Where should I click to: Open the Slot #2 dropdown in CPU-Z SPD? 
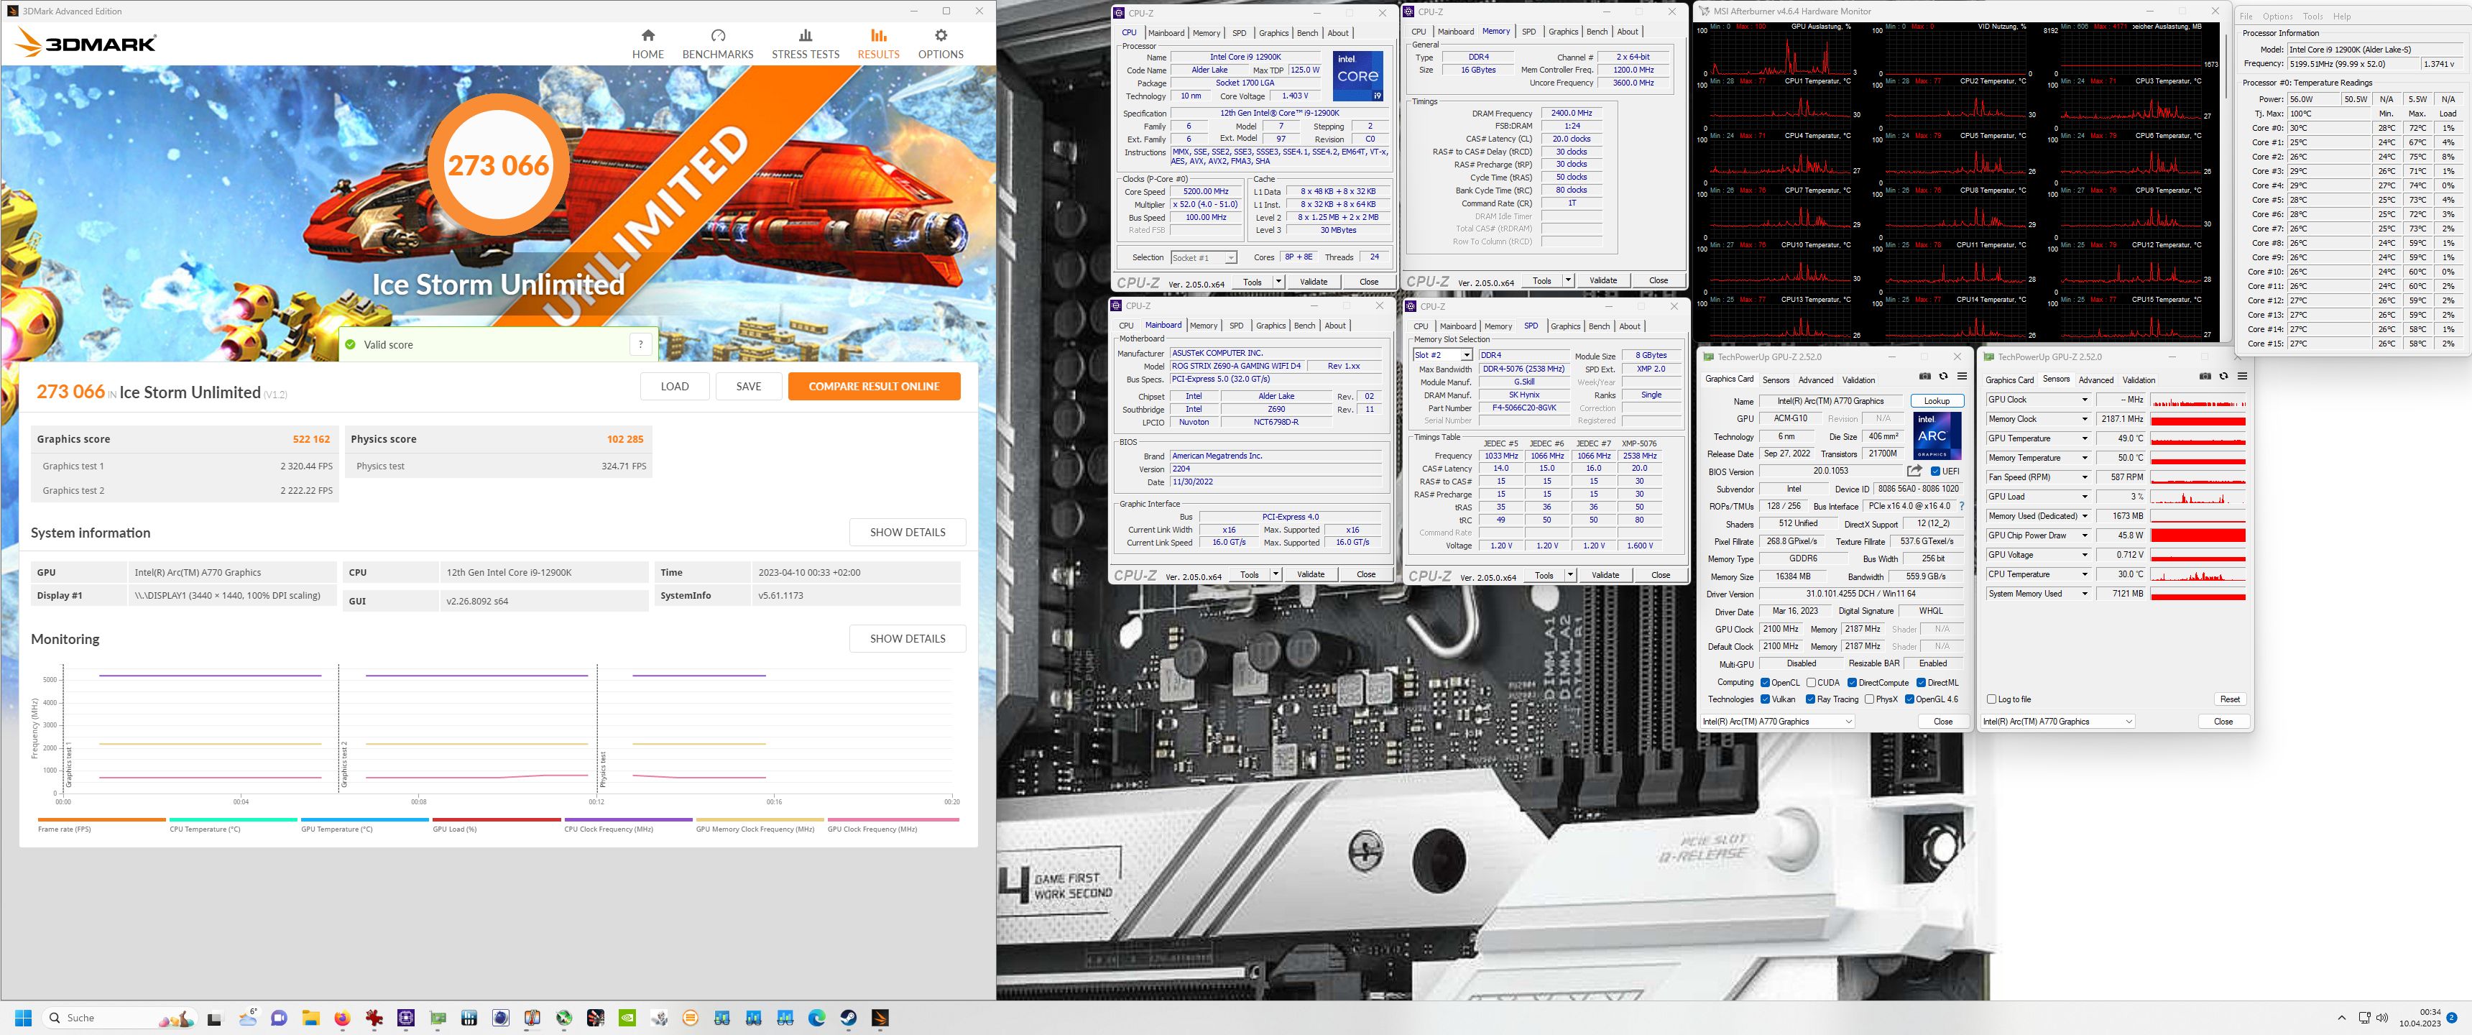pyautogui.click(x=1443, y=355)
